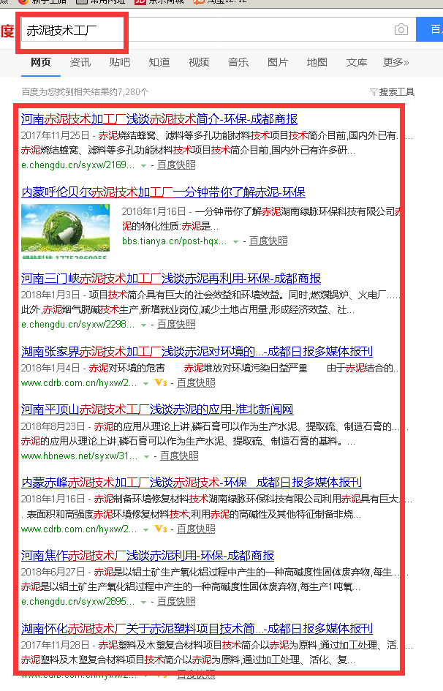Open 百度快照 for 湖南张家界 result
Image resolution: width=443 pixels, height=691 pixels.
(x=196, y=383)
